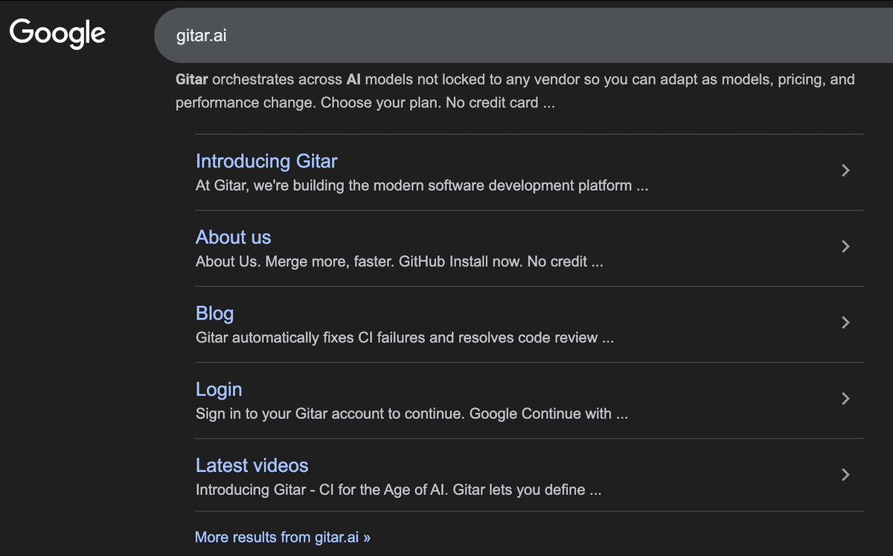The height and width of the screenshot is (556, 893).
Task: Open the Latest videos link
Action: coord(252,465)
